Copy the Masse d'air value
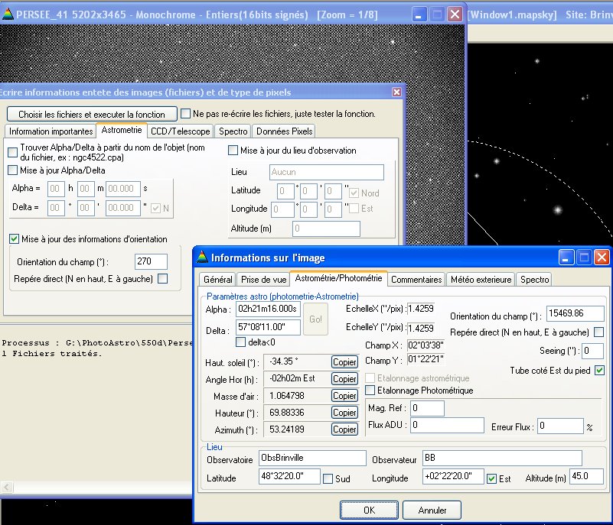This screenshot has width=613, height=525. point(344,396)
